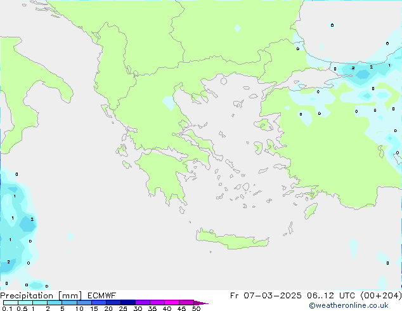Click the "Fr 07-03-2025" date text

(x=266, y=296)
